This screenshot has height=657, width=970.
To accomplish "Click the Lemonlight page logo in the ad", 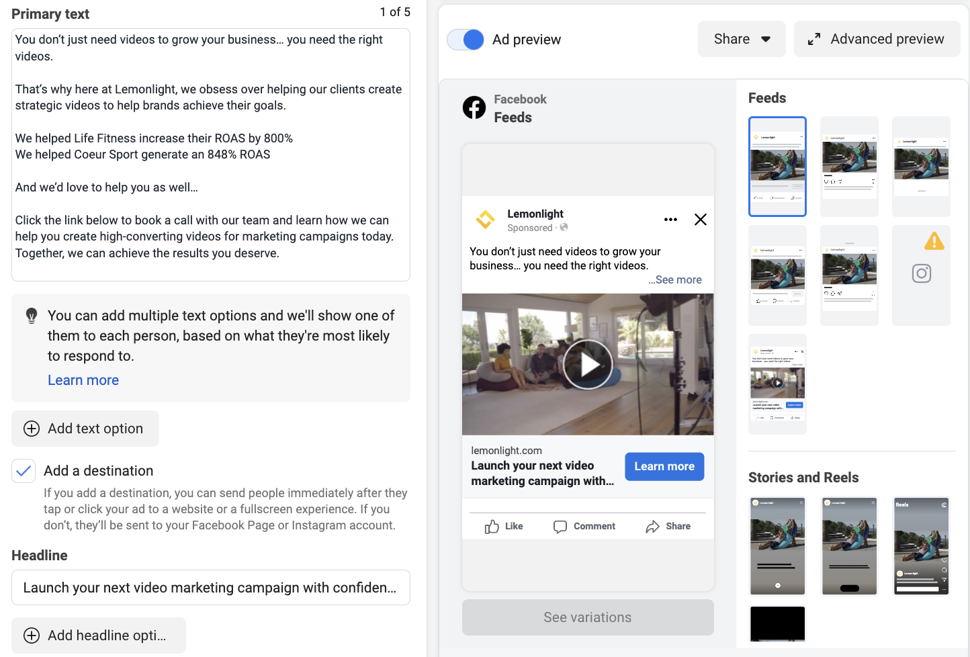I will pyautogui.click(x=485, y=220).
